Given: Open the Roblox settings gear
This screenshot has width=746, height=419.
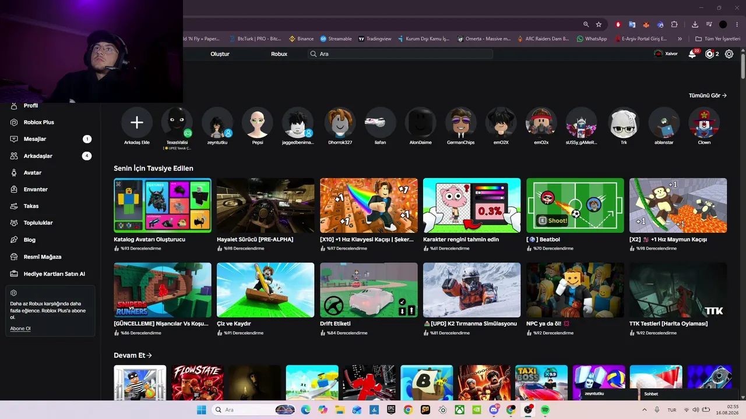Looking at the screenshot, I should tap(729, 54).
